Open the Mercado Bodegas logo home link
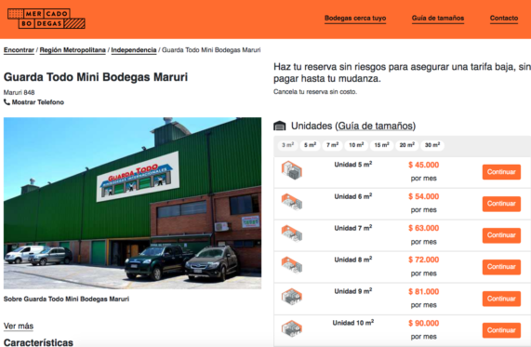The image size is (531, 347). tap(46, 19)
